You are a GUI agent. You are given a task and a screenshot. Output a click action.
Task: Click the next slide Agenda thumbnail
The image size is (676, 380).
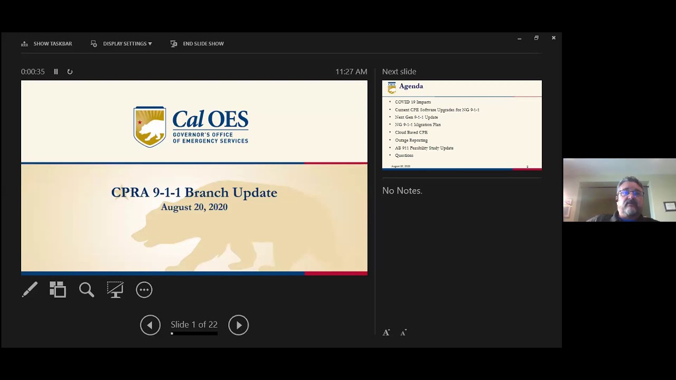(462, 125)
